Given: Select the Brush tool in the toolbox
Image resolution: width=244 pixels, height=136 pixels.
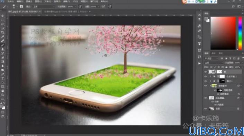Looking at the screenshot, I should pyautogui.click(x=2, y=45).
